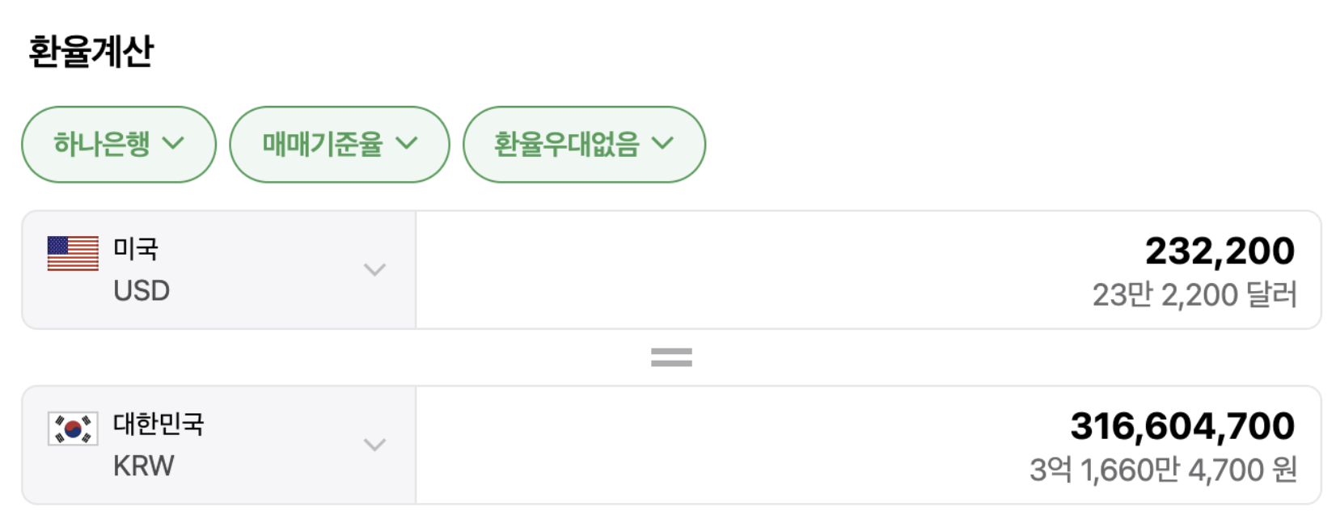Click the South Korea flag icon
This screenshot has height=532, width=1336.
[x=73, y=429]
